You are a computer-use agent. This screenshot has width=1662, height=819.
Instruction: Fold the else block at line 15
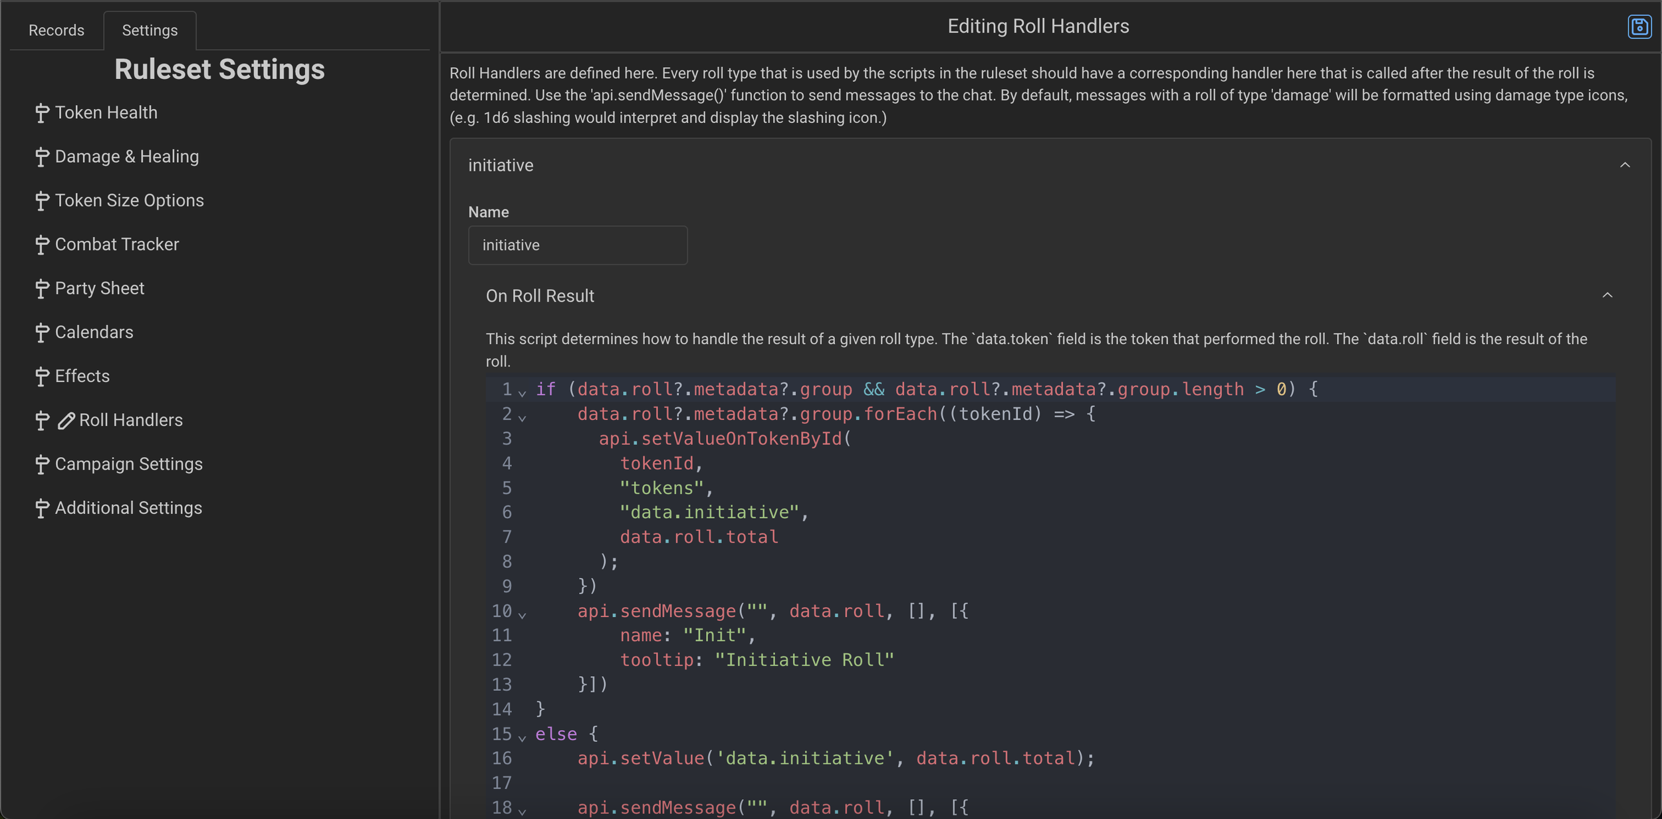(x=523, y=738)
